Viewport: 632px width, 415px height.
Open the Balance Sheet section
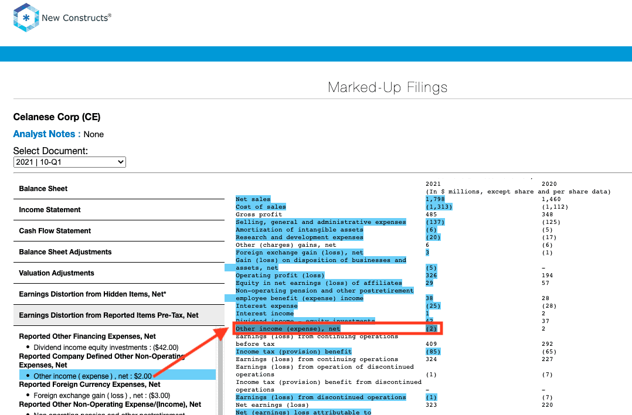point(119,189)
